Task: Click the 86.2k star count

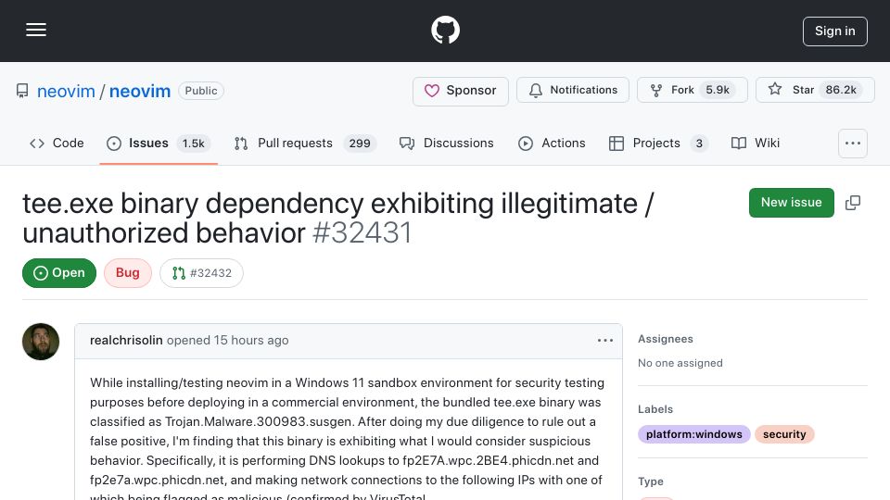Action: pyautogui.click(x=841, y=90)
